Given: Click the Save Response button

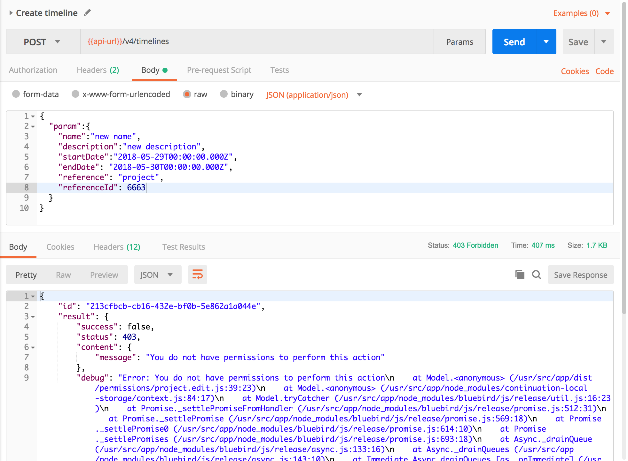Looking at the screenshot, I should [x=580, y=275].
